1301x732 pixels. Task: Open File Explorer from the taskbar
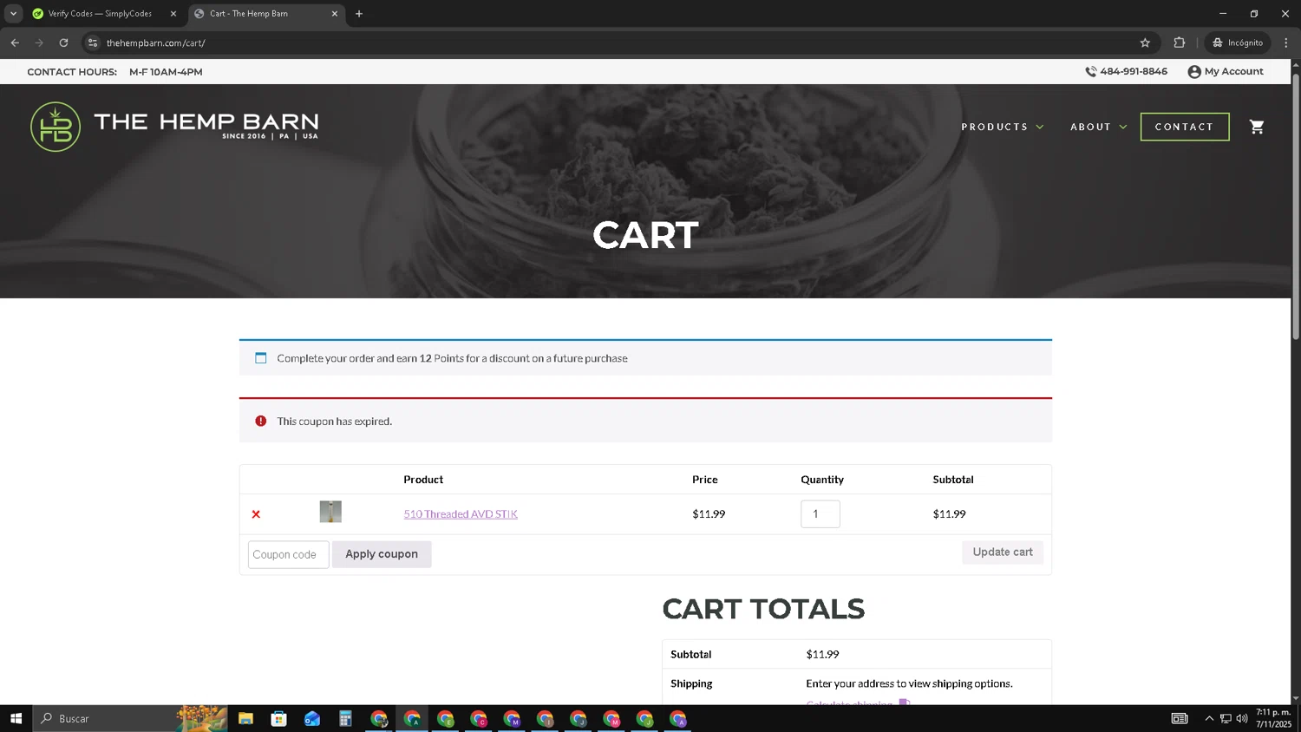[245, 718]
